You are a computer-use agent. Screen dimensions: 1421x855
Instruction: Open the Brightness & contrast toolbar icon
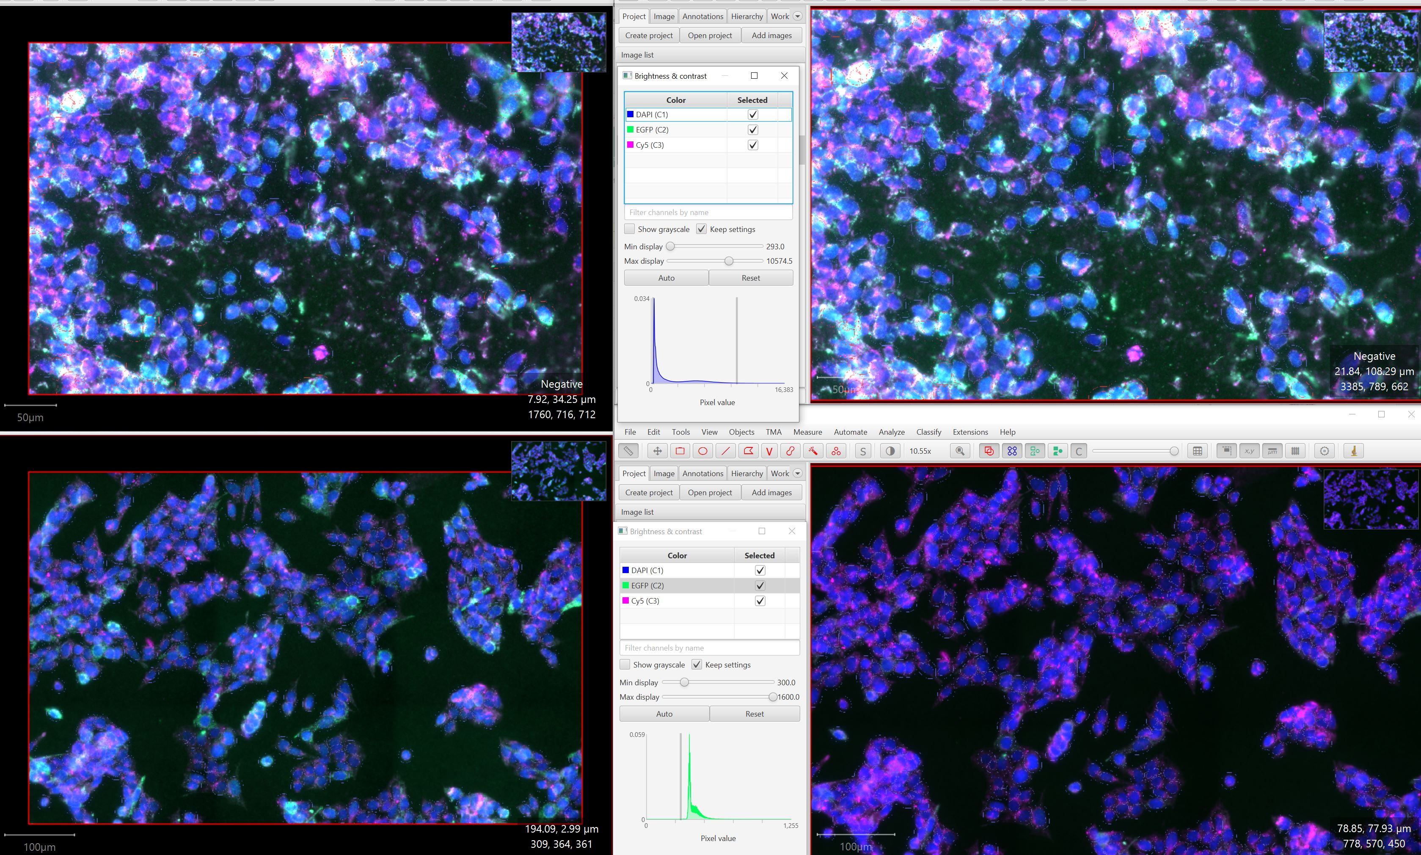pos(890,451)
